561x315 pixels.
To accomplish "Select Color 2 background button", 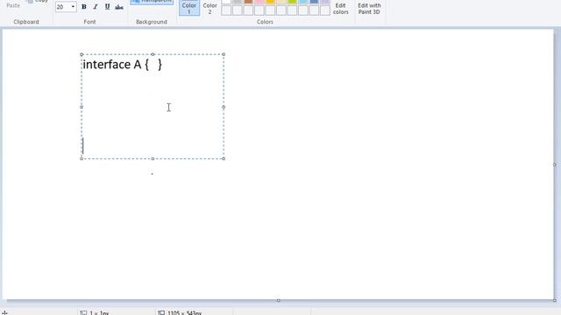I will pyautogui.click(x=210, y=8).
